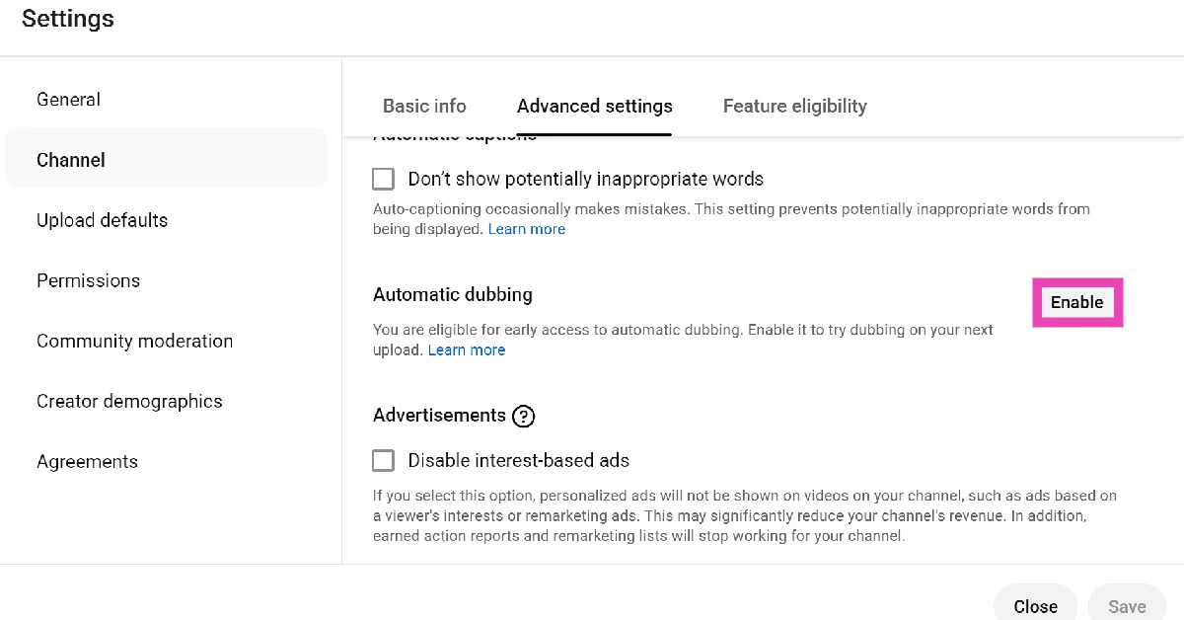Image resolution: width=1184 pixels, height=620 pixels.
Task: Open Learn more about automatic dubbing
Action: click(467, 349)
